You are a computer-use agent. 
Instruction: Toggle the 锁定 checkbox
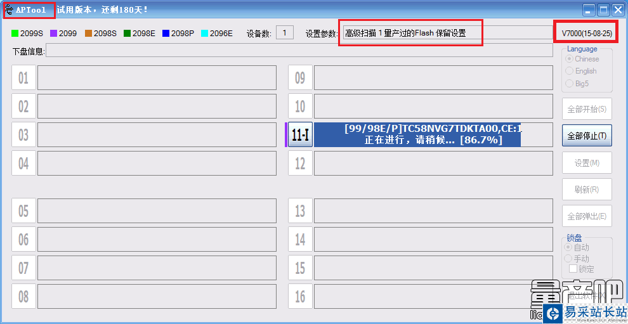click(573, 268)
